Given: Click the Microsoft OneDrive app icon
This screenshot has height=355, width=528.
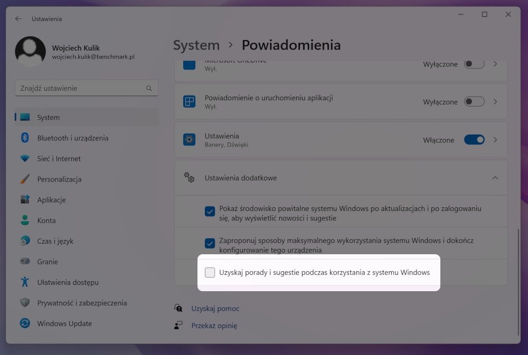Looking at the screenshot, I should (189, 65).
